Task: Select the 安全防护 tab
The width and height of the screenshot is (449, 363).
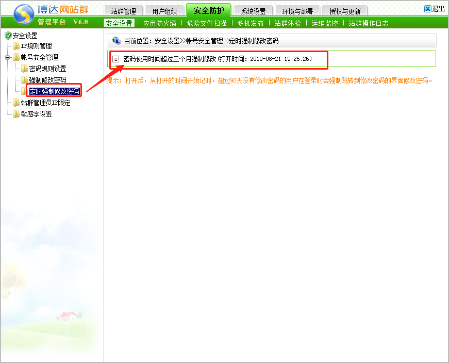Action: click(209, 11)
